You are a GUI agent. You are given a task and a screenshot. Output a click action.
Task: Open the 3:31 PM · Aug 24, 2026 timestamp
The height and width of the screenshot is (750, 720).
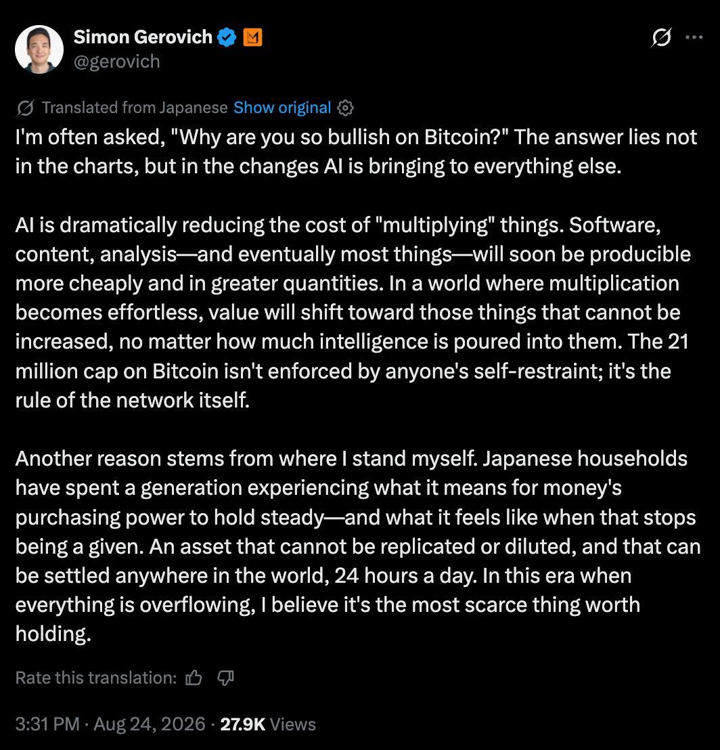click(110, 724)
